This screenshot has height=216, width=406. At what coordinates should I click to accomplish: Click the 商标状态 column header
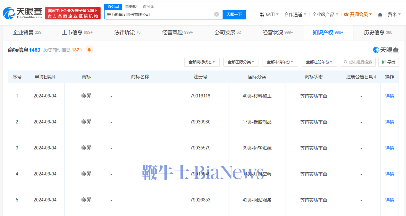click(x=313, y=77)
